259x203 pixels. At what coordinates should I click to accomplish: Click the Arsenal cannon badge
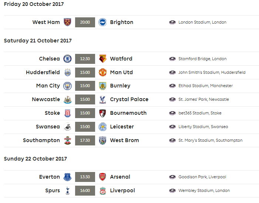coord(102,177)
